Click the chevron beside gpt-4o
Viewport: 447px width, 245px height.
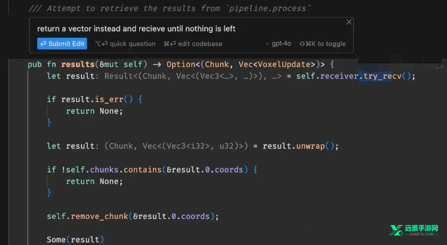[x=267, y=44]
